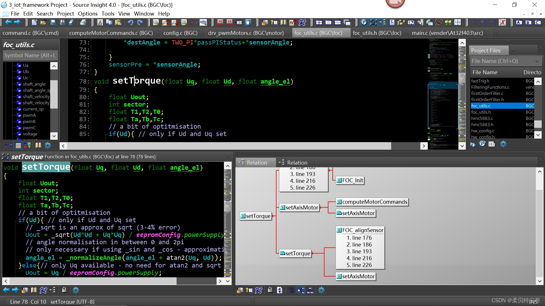This screenshot has height=306, width=545.
Task: Click the Cut scissors icon
Action: click(100, 22)
